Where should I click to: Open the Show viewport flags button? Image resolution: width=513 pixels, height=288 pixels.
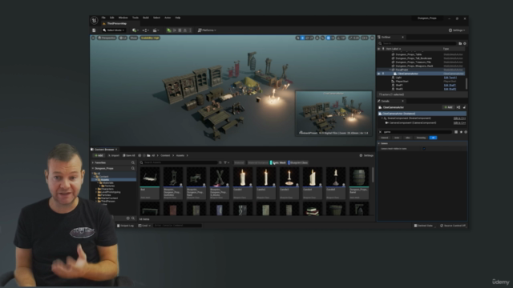pyautogui.click(x=134, y=38)
